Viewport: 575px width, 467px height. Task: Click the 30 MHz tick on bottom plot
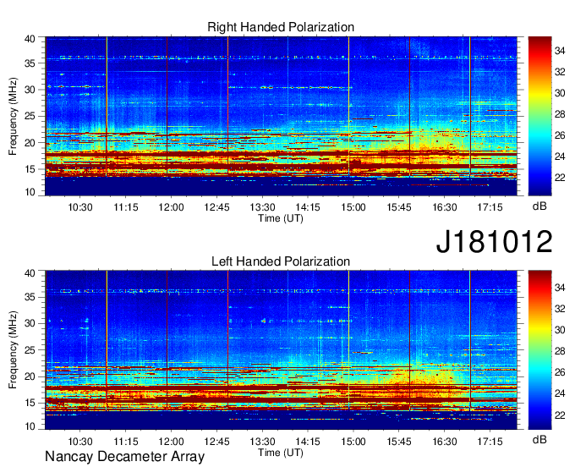(30, 323)
